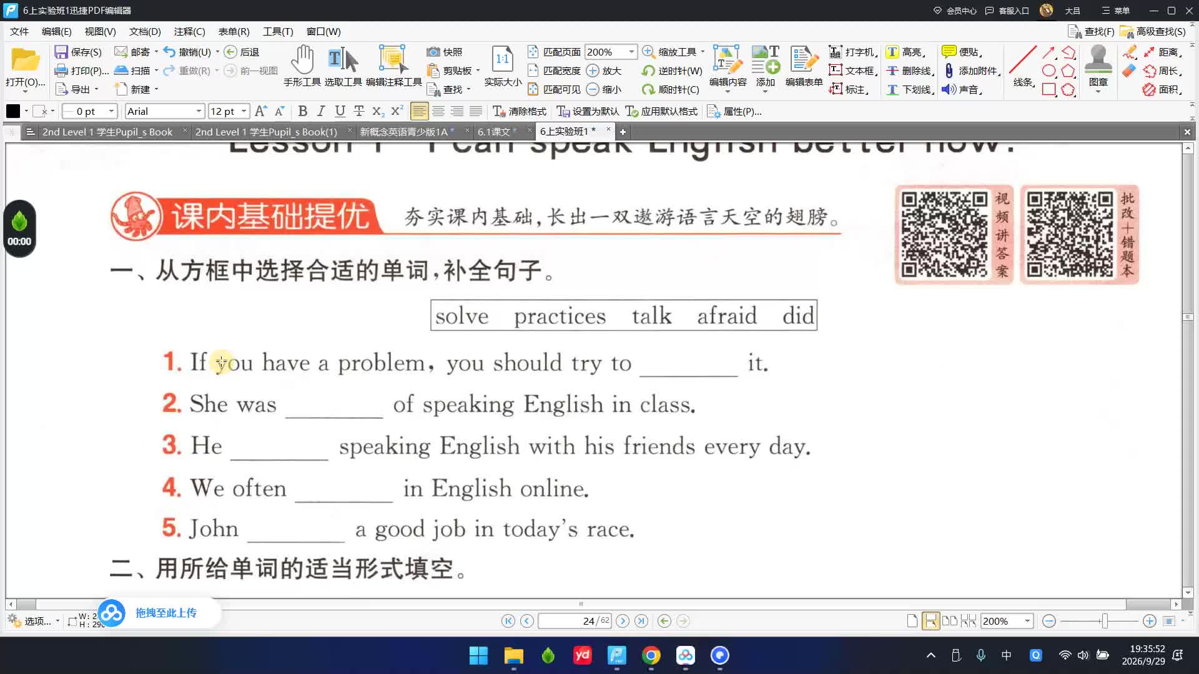Click the black text color swatch

click(13, 111)
